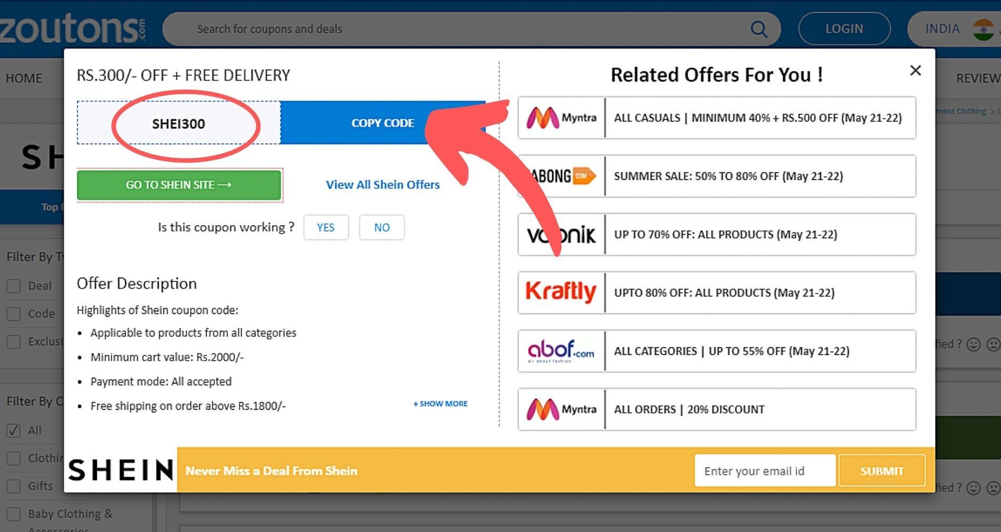1001x532 pixels.
Task: Open the HOME menu item
Action: click(24, 78)
